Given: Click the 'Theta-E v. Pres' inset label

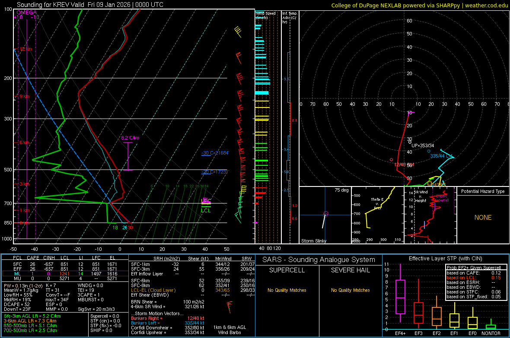Looking at the screenshot, I should pyautogui.click(x=377, y=204).
